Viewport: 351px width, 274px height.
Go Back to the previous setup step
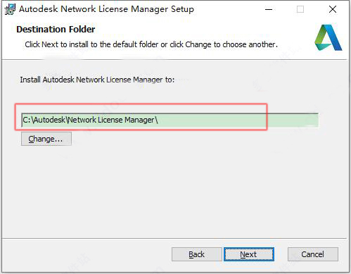(x=196, y=254)
